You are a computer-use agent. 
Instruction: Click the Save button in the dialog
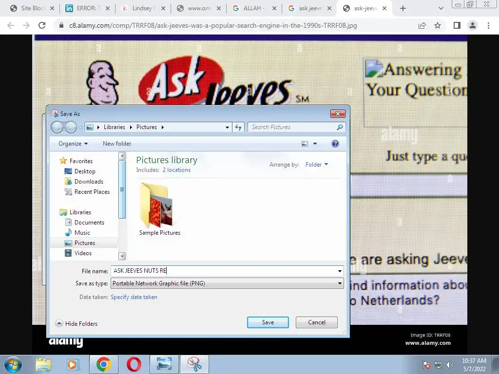[x=268, y=322]
